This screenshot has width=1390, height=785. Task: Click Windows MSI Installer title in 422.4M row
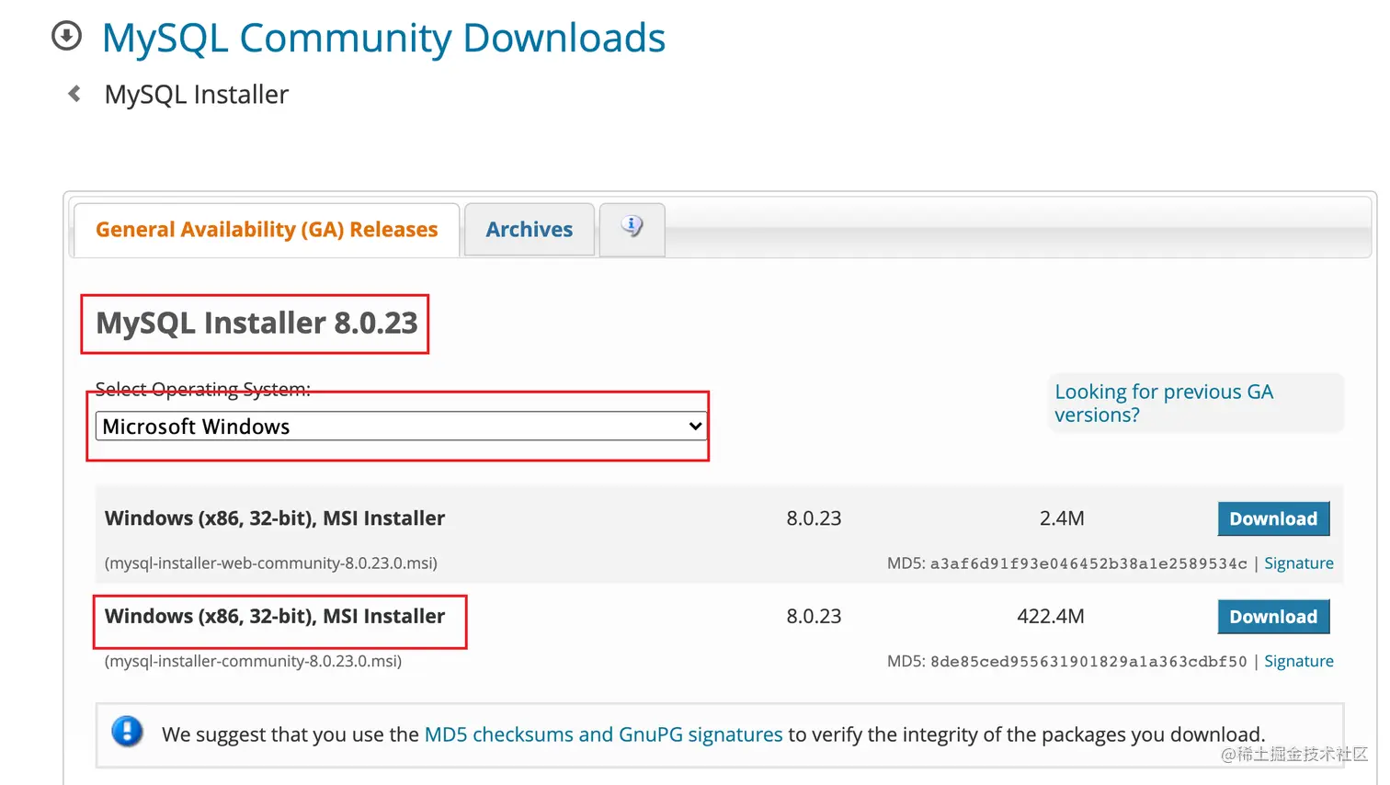point(275,617)
